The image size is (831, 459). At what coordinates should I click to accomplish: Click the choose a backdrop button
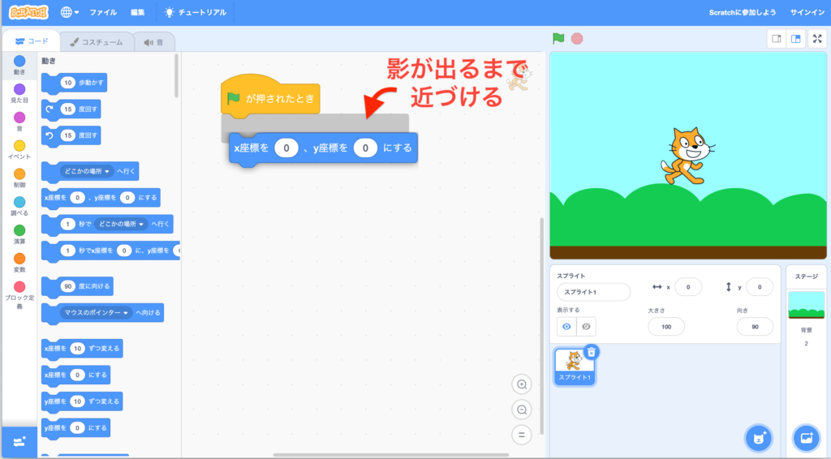pyautogui.click(x=806, y=438)
